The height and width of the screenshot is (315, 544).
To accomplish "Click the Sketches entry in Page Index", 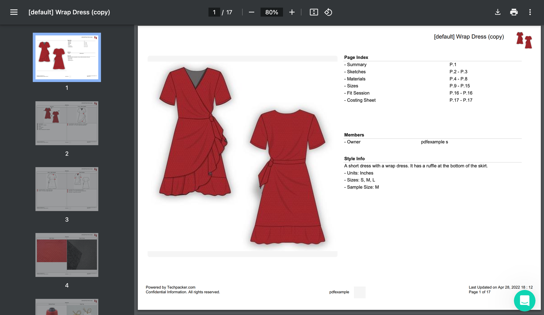I will [356, 72].
